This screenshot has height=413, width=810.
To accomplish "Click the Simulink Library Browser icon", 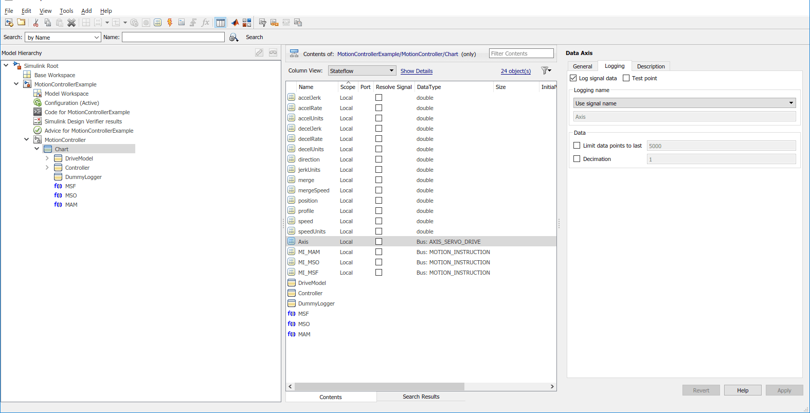I will click(247, 23).
